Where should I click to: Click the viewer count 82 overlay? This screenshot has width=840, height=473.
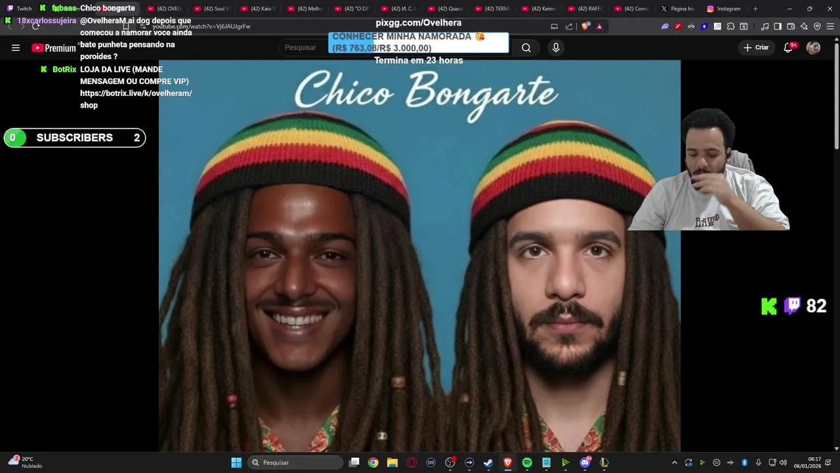(816, 306)
